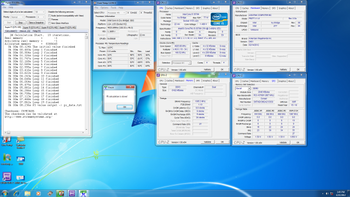This screenshot has width=350, height=197.
Task: Click the CPU-Z taskbar button
Action: coord(72,193)
